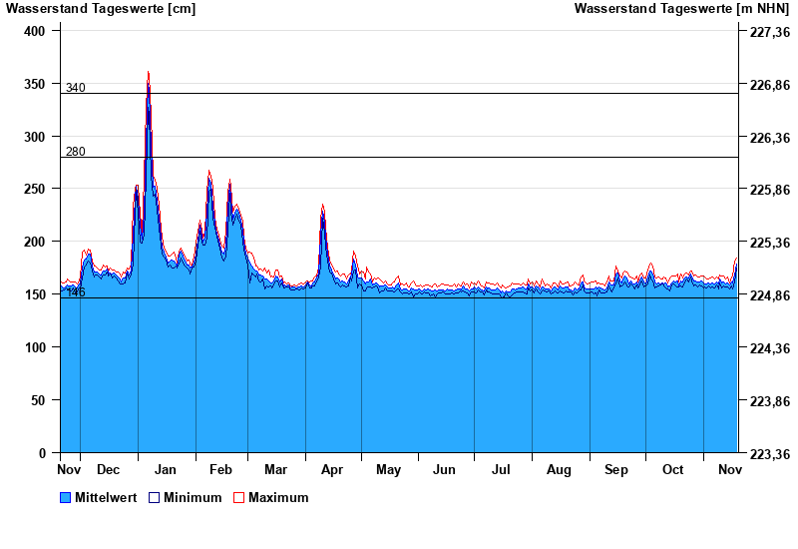
Task: Click the Dec label on the x-axis
Action: click(109, 469)
